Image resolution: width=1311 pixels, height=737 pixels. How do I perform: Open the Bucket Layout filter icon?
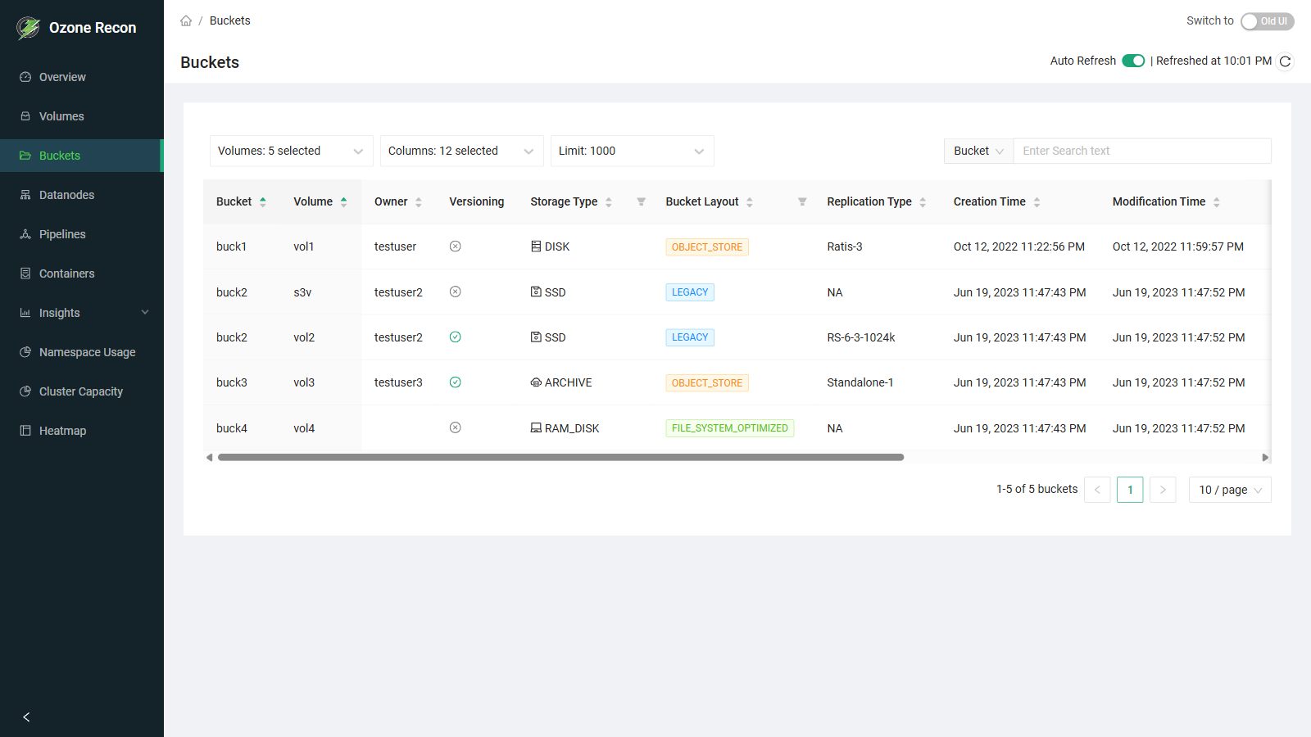click(x=802, y=201)
